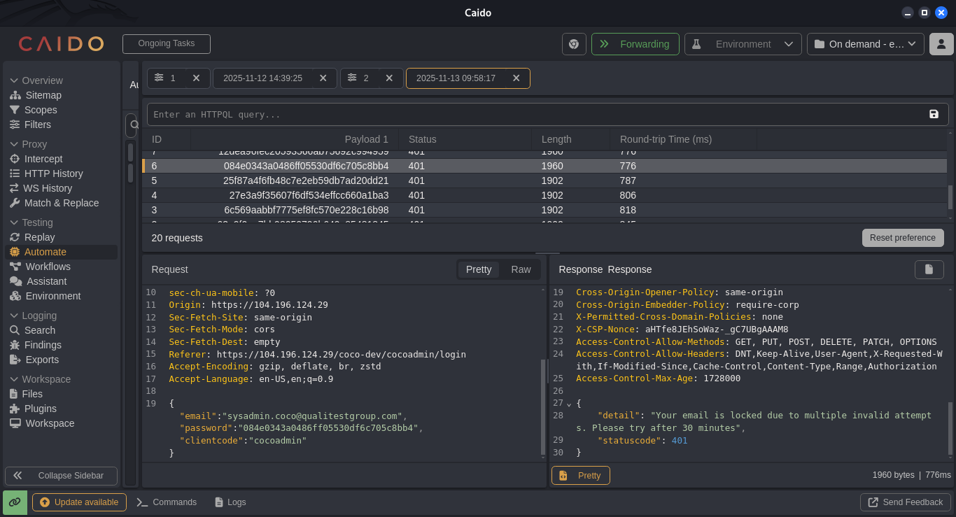Click the user account avatar icon
956x517 pixels.
click(x=941, y=44)
